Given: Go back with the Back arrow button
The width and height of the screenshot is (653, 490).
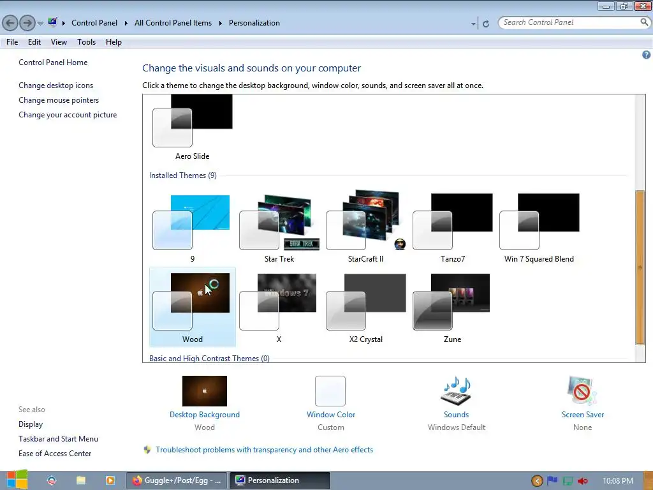Looking at the screenshot, I should pos(10,23).
